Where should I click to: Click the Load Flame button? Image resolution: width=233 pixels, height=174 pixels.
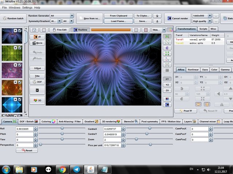[118, 21]
